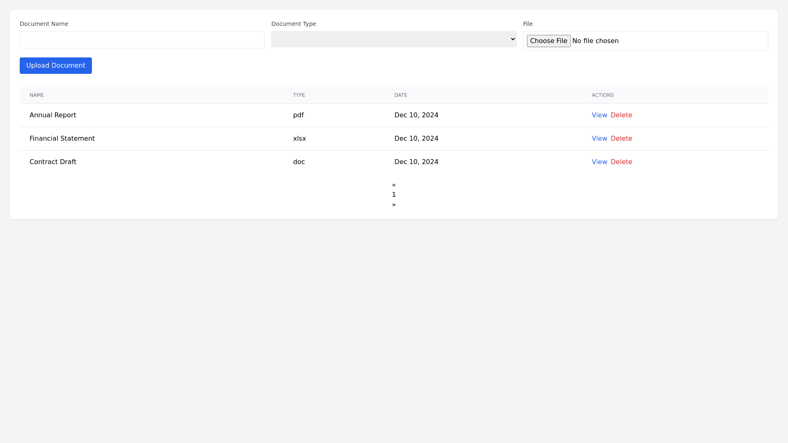788x443 pixels.
Task: Go to next page with » arrow
Action: coord(394,205)
